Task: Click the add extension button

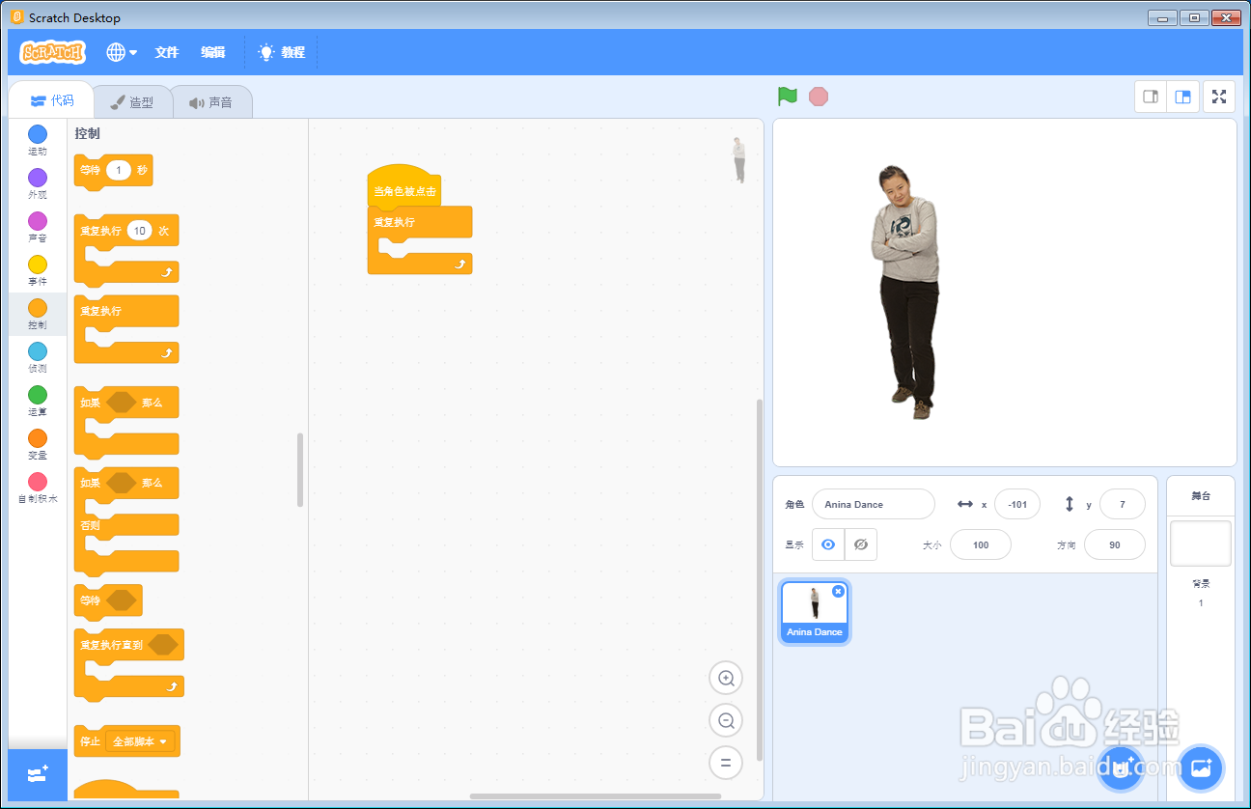Action: [x=38, y=774]
